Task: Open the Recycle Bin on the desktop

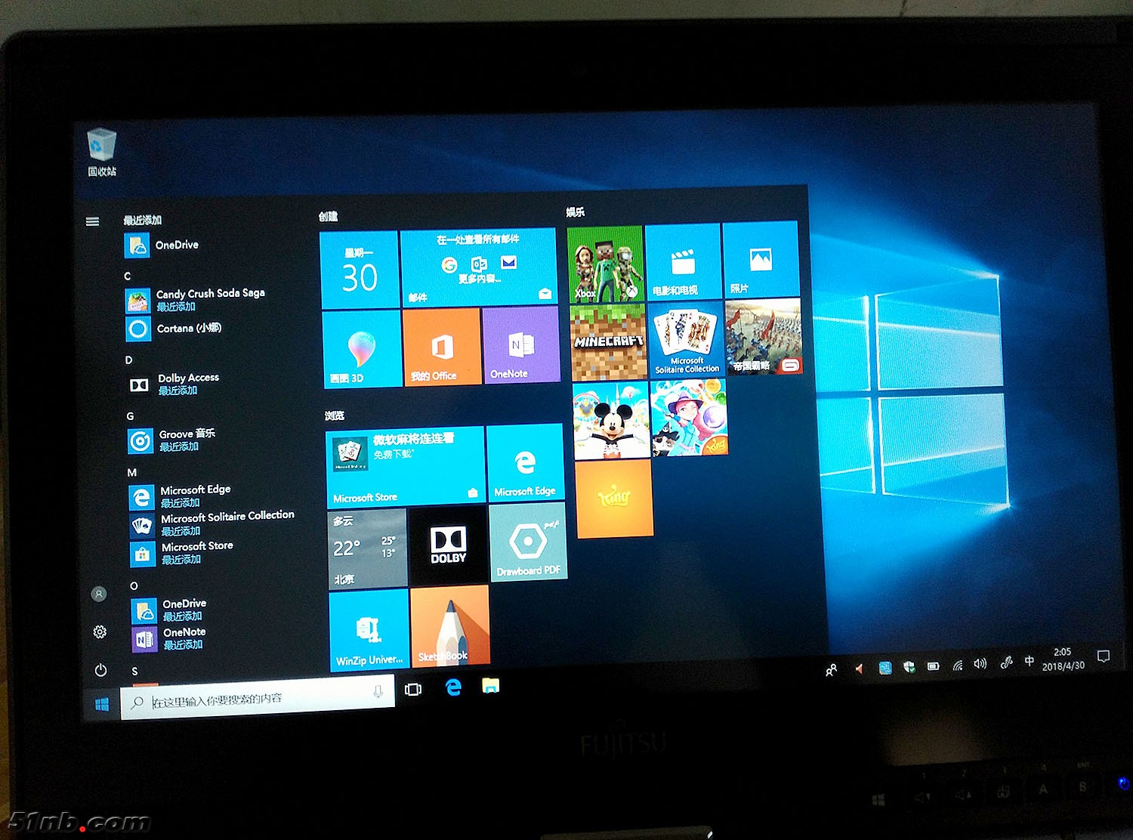Action: [x=101, y=152]
